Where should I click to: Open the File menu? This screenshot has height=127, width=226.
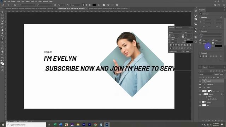tap(5, 1)
